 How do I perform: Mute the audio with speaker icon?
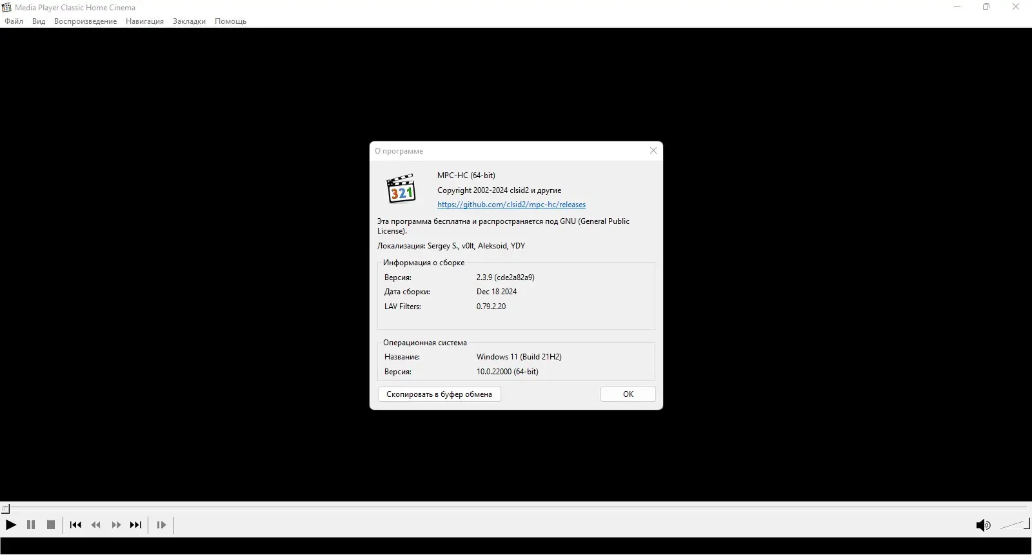(x=983, y=525)
